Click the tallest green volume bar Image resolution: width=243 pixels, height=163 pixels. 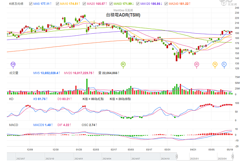[87, 86]
